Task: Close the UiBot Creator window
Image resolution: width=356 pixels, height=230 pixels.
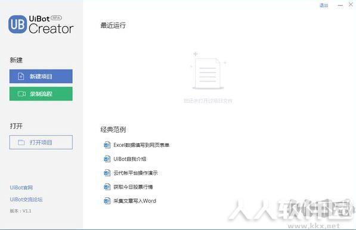Action: click(351, 5)
